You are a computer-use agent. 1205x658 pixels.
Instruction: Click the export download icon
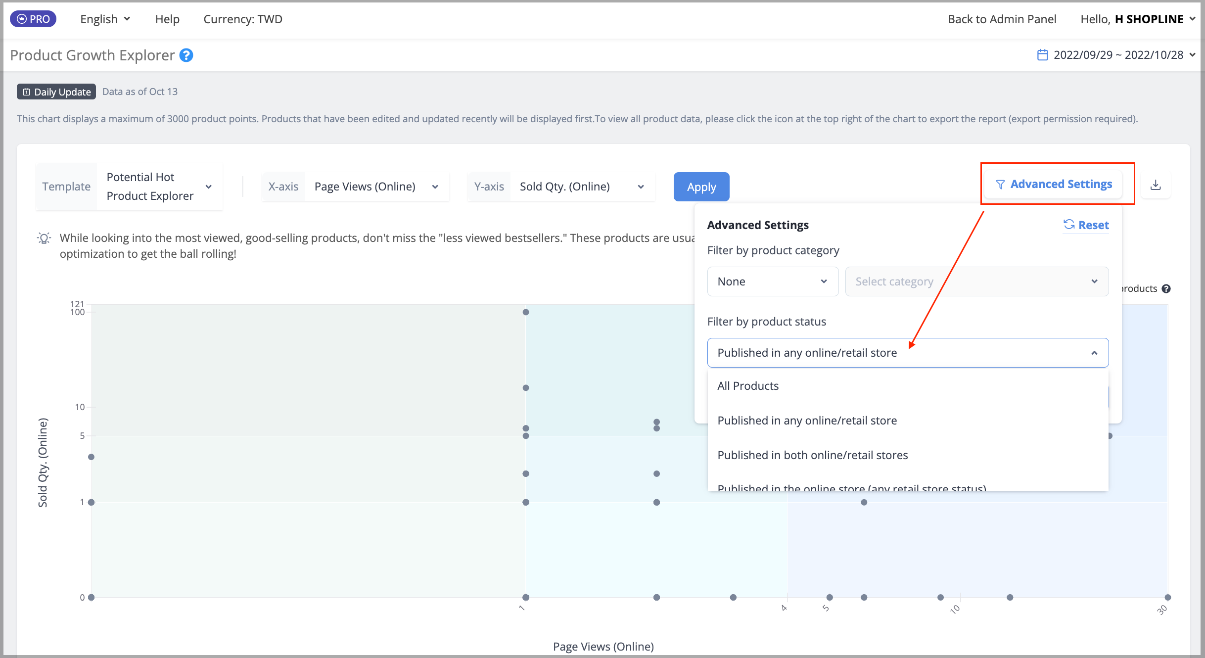coord(1156,185)
